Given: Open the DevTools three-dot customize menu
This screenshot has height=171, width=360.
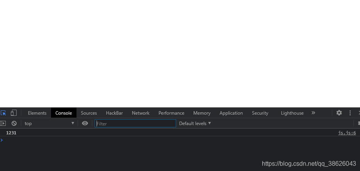Looking at the screenshot, I should (350, 113).
